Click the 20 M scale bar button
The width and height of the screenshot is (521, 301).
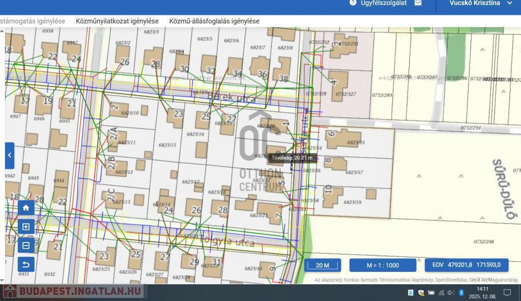323,265
